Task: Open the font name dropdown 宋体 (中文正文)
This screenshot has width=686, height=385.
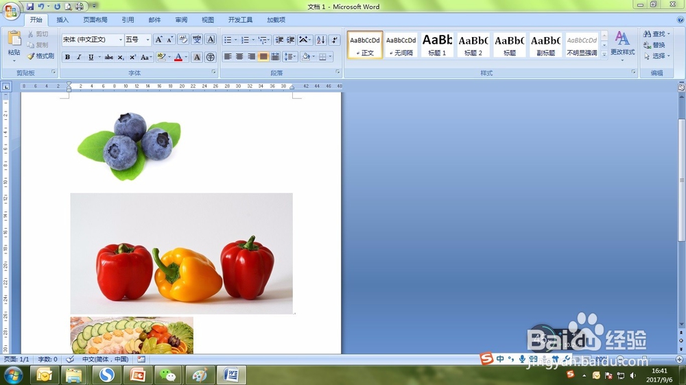Action: (120, 40)
